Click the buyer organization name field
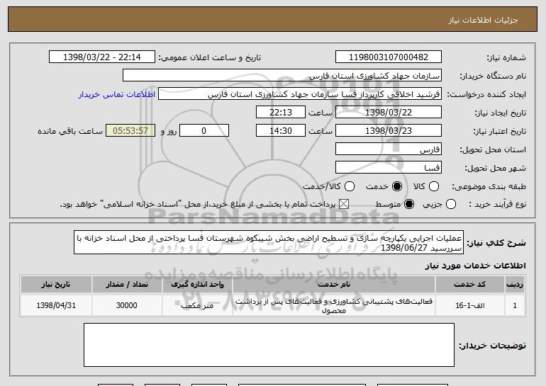 coord(282,76)
